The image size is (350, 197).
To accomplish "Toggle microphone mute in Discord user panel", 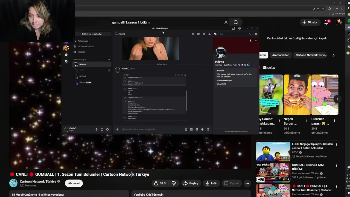I will click(x=96, y=129).
